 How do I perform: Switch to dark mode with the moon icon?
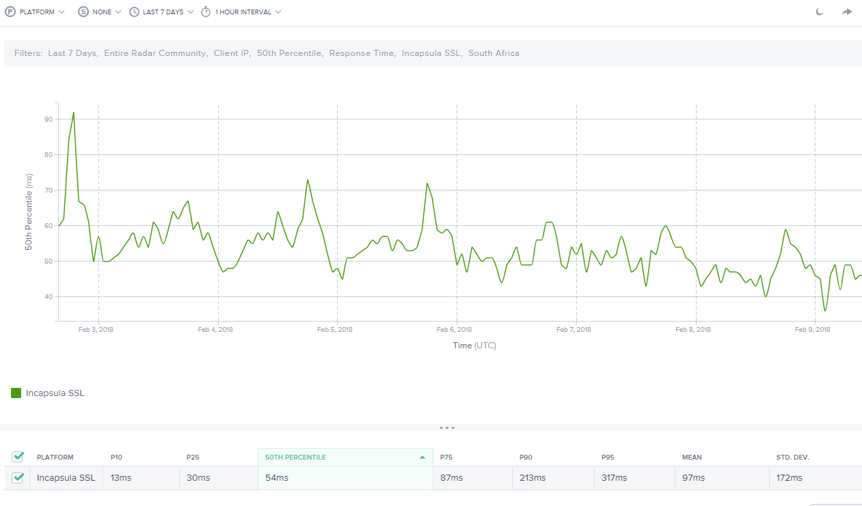tap(820, 12)
